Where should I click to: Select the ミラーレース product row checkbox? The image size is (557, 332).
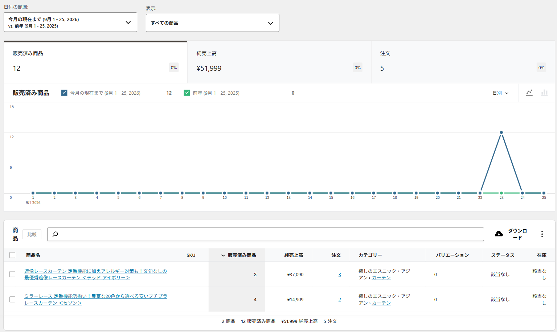click(12, 299)
